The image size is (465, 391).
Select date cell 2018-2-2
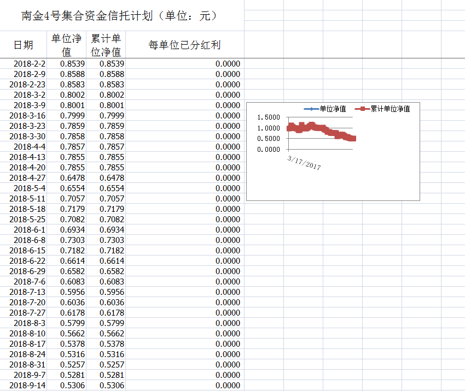23,64
